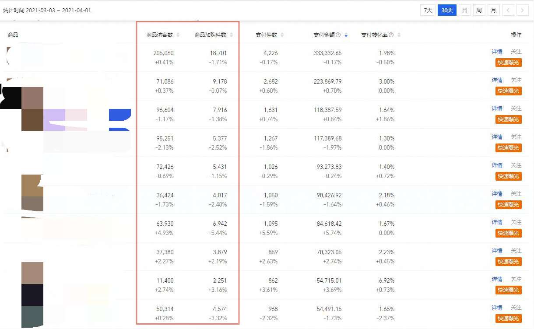Open 详情 for row with 223,869.79 payment

497,80
